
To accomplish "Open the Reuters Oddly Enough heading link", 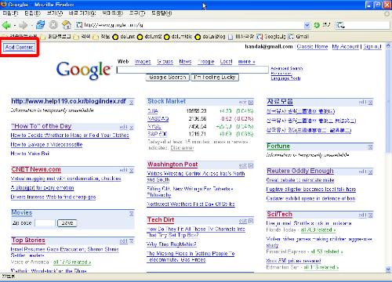I will click(x=300, y=171).
